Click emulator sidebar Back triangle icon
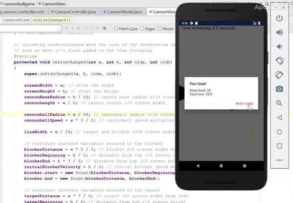This screenshot has width=293, height=203. 279,118
